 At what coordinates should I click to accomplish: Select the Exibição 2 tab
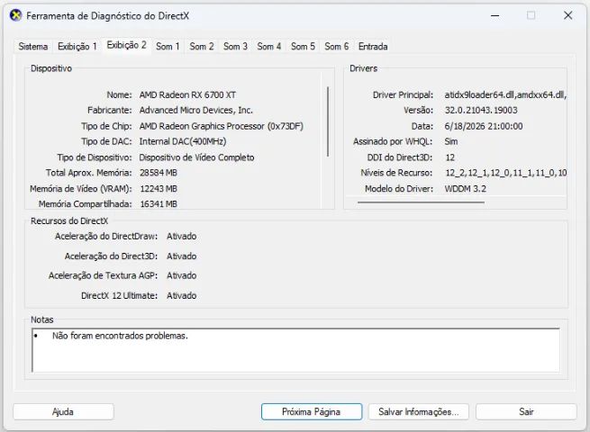[126, 45]
